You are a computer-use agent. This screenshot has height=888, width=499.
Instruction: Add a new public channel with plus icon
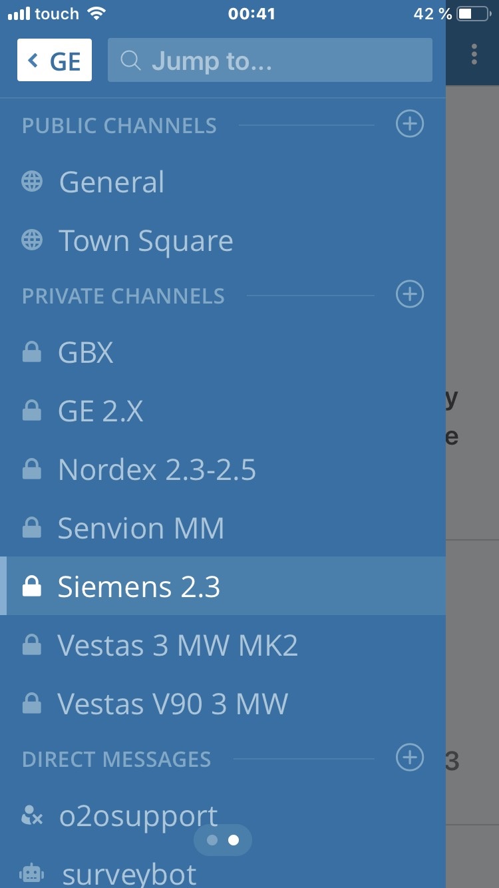pos(410,124)
